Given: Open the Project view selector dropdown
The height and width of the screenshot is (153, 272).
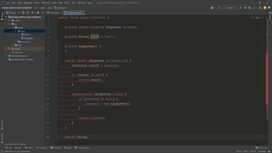Looking at the screenshot, I should pyautogui.click(x=13, y=13).
